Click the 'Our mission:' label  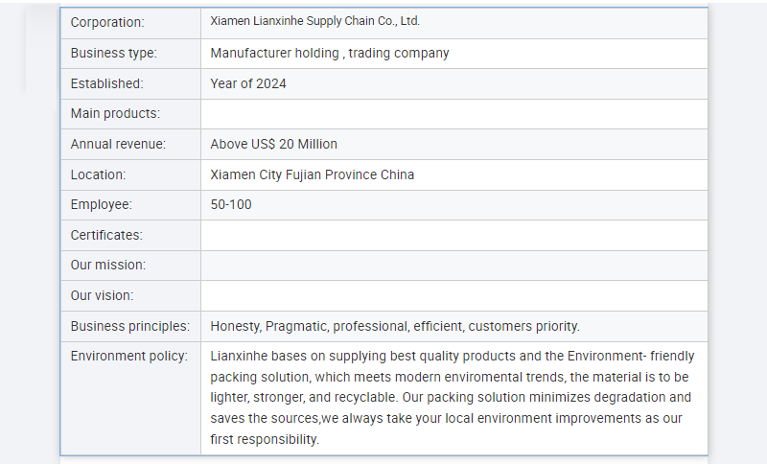click(x=108, y=265)
